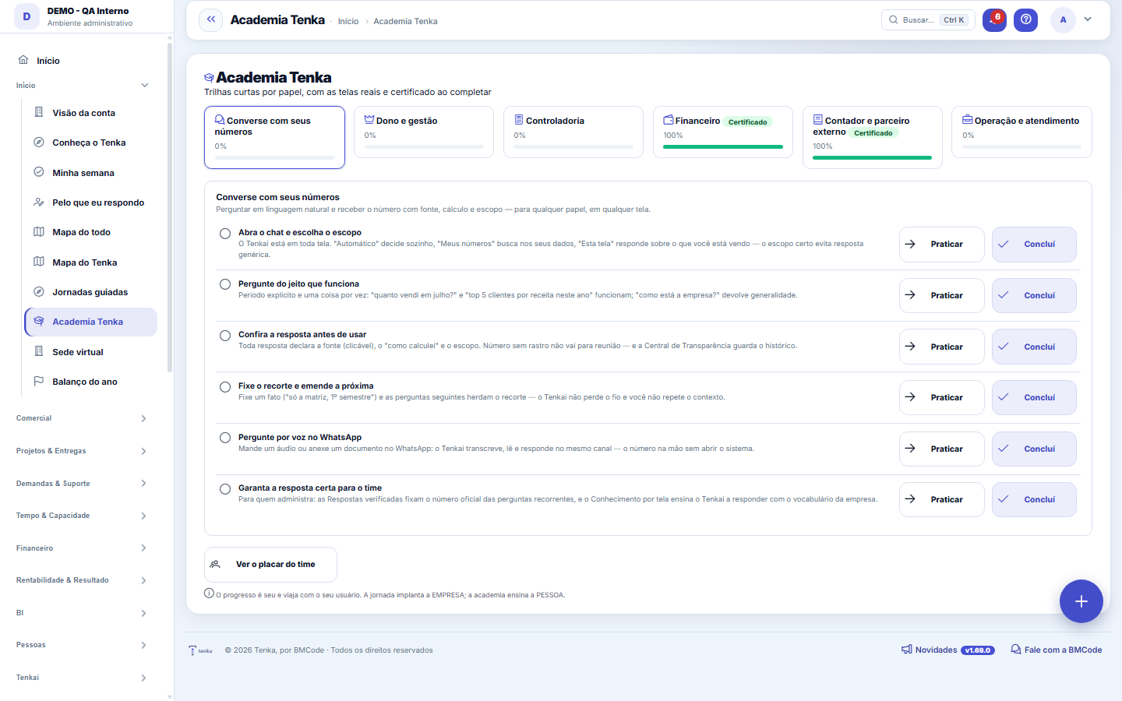Click the blue floating plus button
1122x701 pixels.
coord(1081,601)
